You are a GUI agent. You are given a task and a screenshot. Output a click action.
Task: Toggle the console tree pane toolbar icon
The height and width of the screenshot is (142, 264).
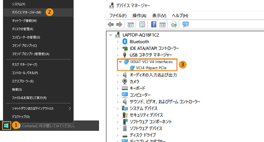[x=131, y=25]
